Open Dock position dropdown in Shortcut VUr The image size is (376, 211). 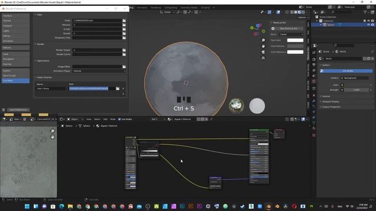tap(291, 35)
